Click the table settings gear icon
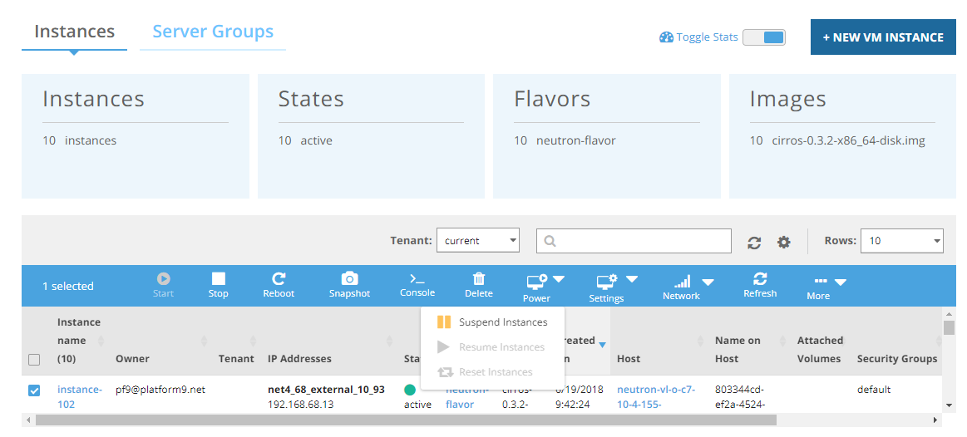This screenshot has height=437, width=967. coord(783,242)
